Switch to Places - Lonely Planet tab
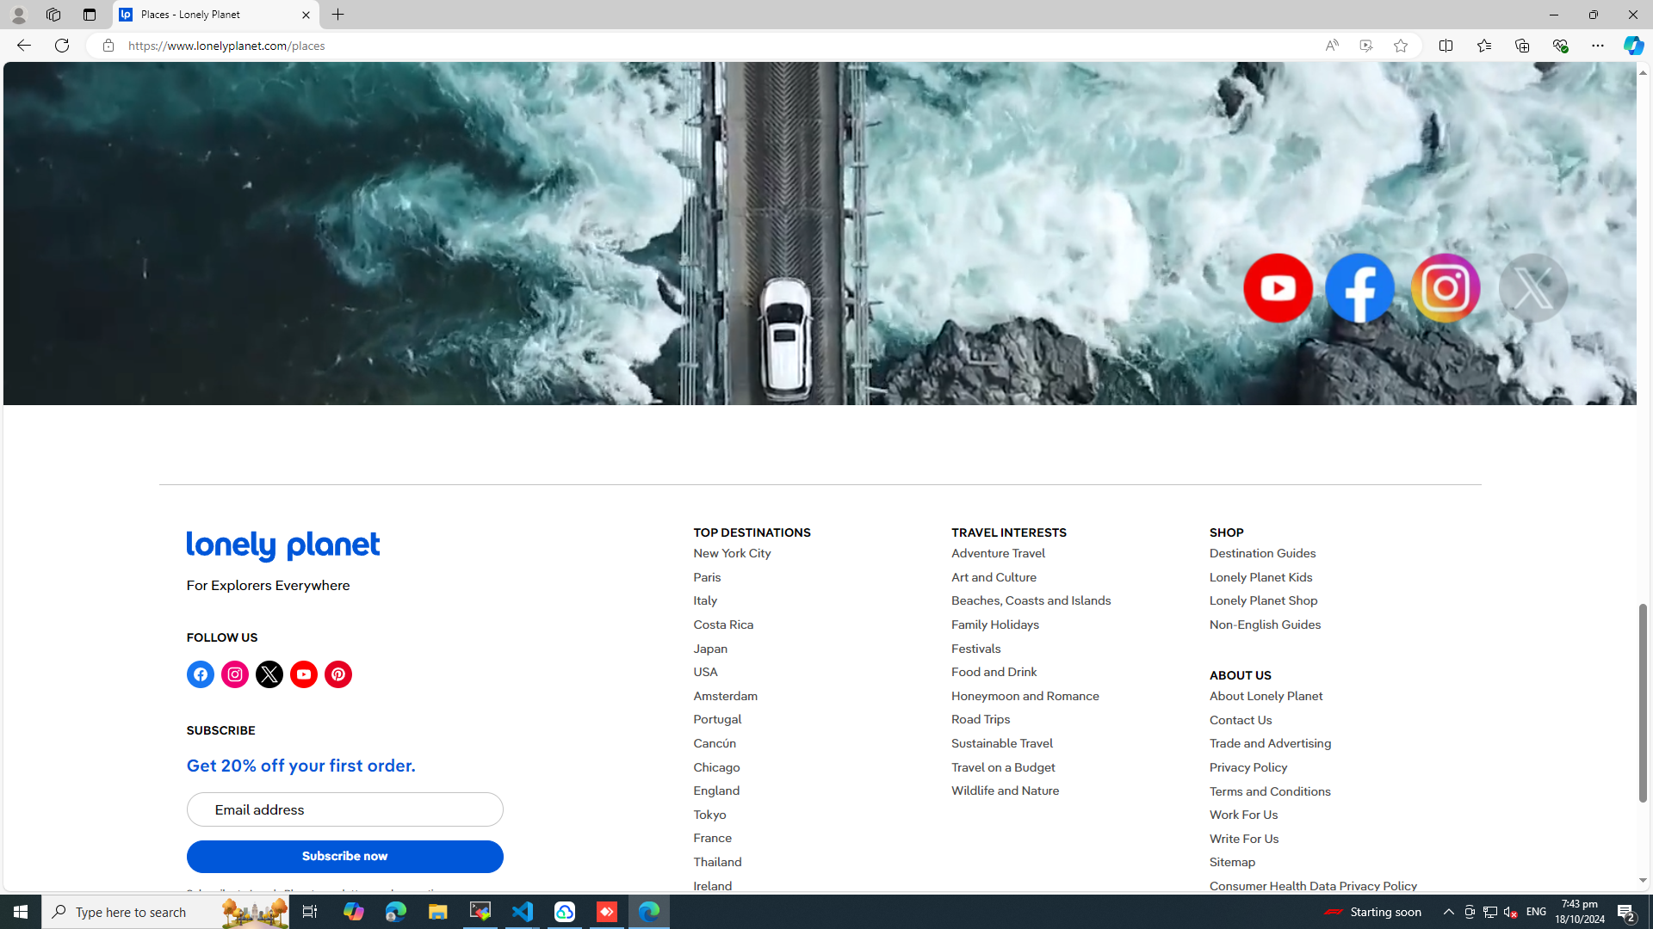 tap(215, 15)
